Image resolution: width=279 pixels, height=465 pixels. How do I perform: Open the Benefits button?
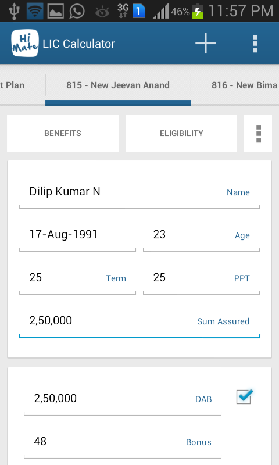pyautogui.click(x=63, y=133)
